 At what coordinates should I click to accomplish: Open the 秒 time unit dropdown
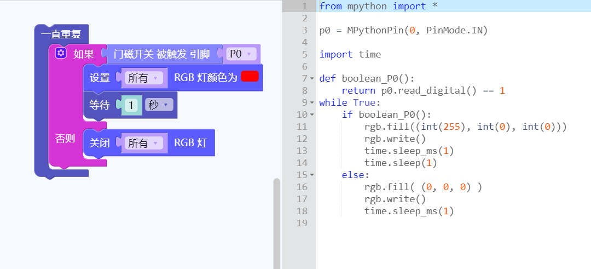coord(159,105)
